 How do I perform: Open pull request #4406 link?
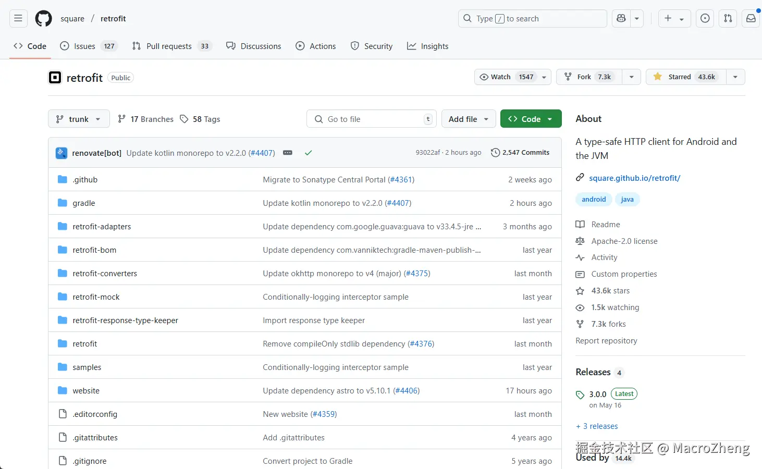point(407,390)
